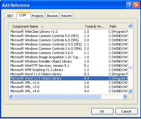Show the Recent tab
The image size is (141, 119).
click(66, 16)
